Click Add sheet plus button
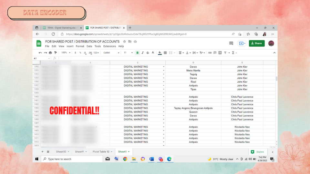The width and height of the screenshot is (310, 174). point(42,152)
